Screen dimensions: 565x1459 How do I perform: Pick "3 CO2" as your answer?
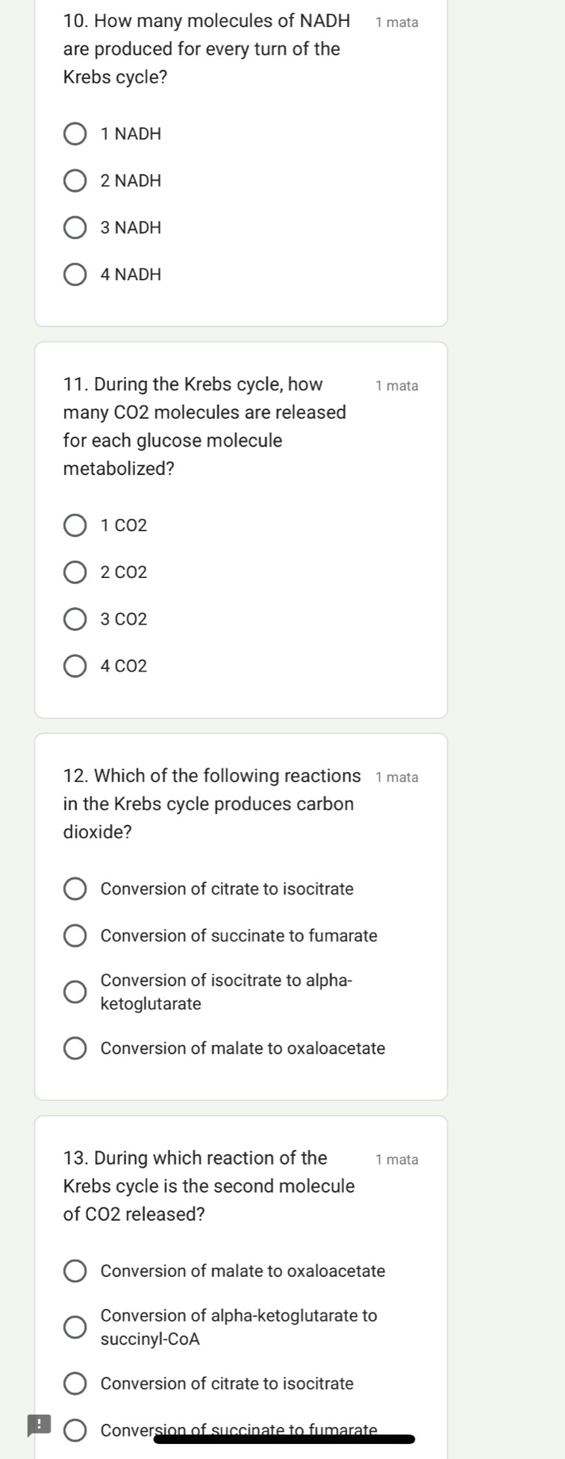[75, 619]
